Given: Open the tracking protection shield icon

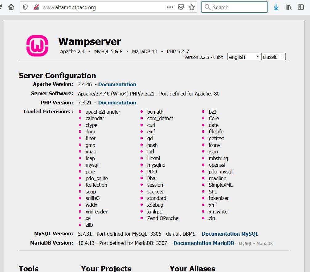Looking at the screenshot, I should (26, 7).
